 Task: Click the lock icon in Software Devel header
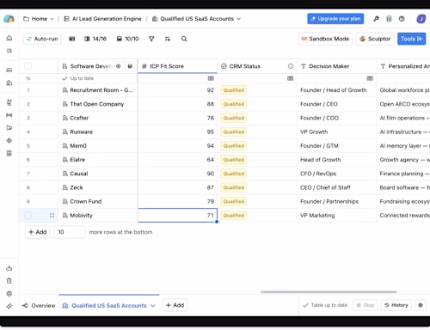pos(130,66)
